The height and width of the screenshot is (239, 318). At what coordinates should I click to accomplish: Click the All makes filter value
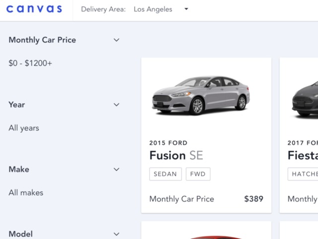coord(26,193)
